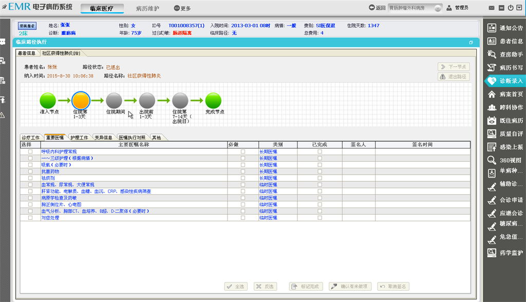Select the orange 住院第1-3天 pathway node
This screenshot has width=526, height=302.
[x=81, y=101]
